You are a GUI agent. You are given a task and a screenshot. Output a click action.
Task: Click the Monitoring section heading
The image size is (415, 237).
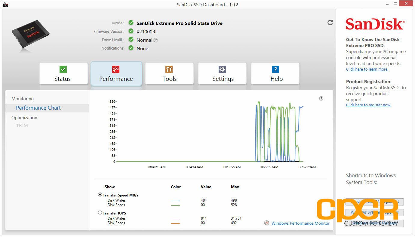23,99
